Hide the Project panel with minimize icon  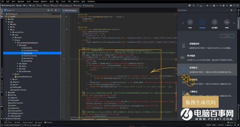click(x=59, y=10)
